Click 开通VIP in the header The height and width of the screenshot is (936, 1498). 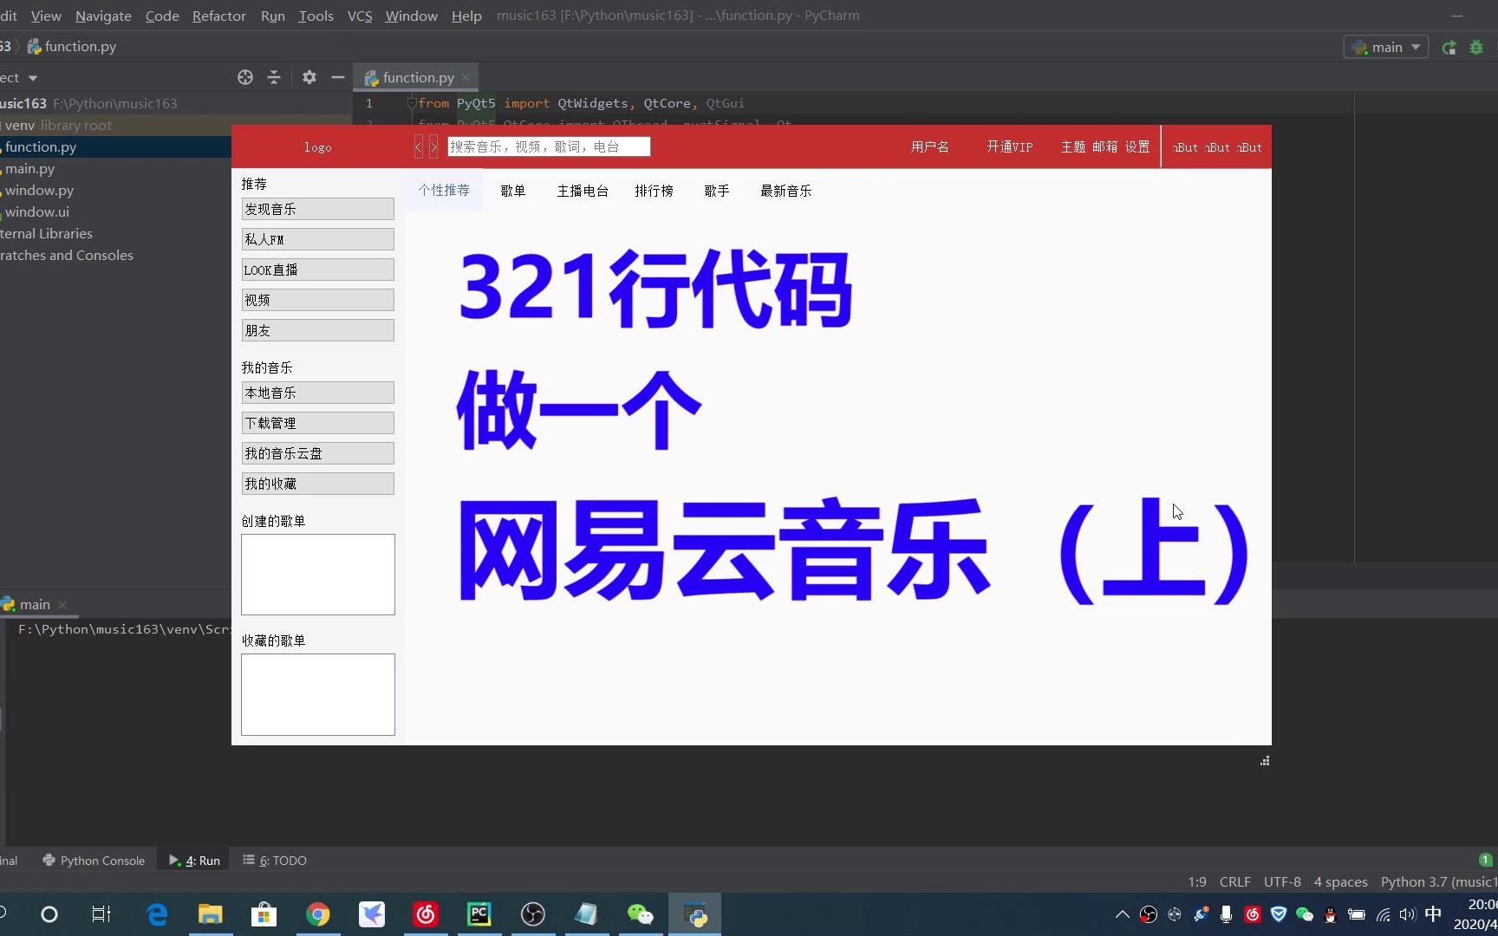point(1010,147)
